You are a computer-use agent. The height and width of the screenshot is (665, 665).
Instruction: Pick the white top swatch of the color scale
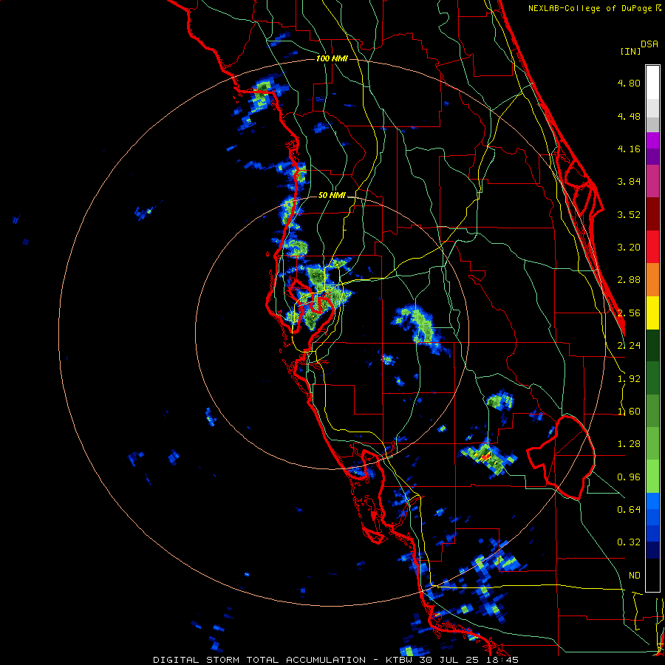click(652, 82)
